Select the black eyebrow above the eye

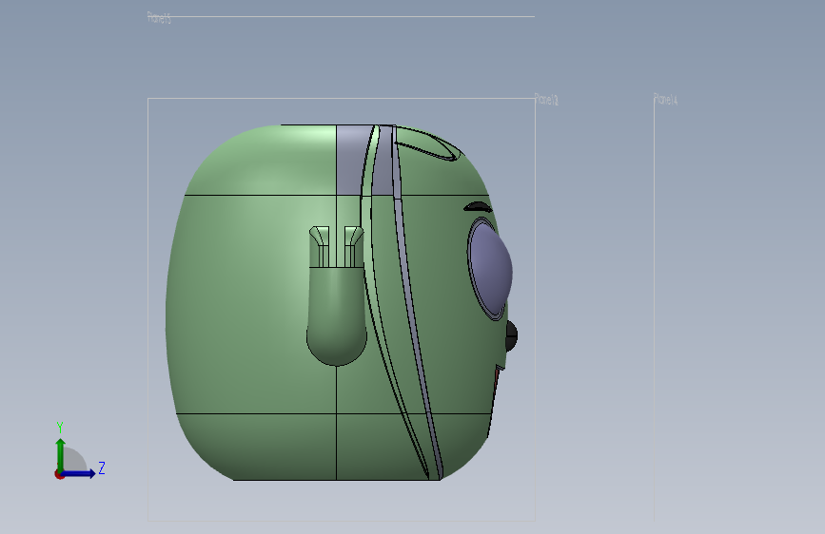tap(478, 207)
